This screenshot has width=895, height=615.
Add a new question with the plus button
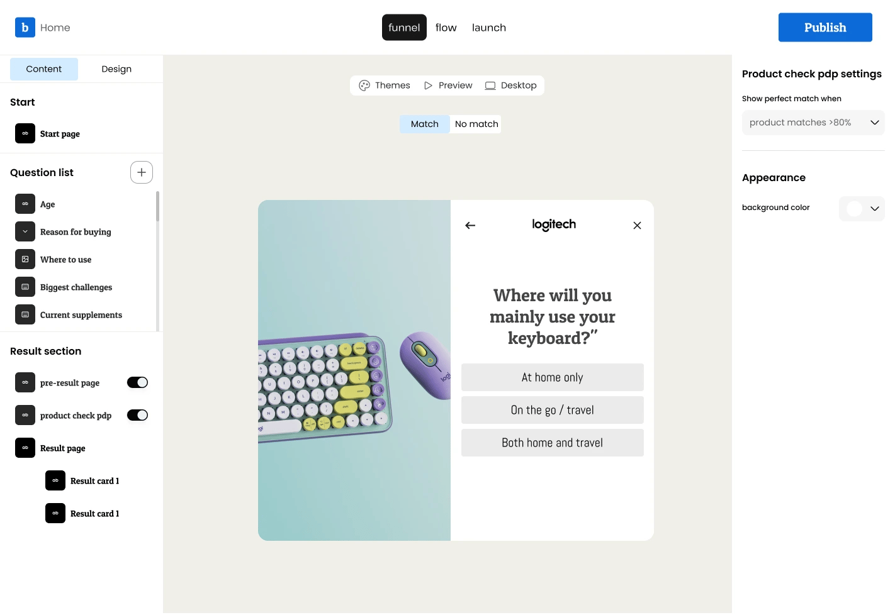[x=141, y=172]
